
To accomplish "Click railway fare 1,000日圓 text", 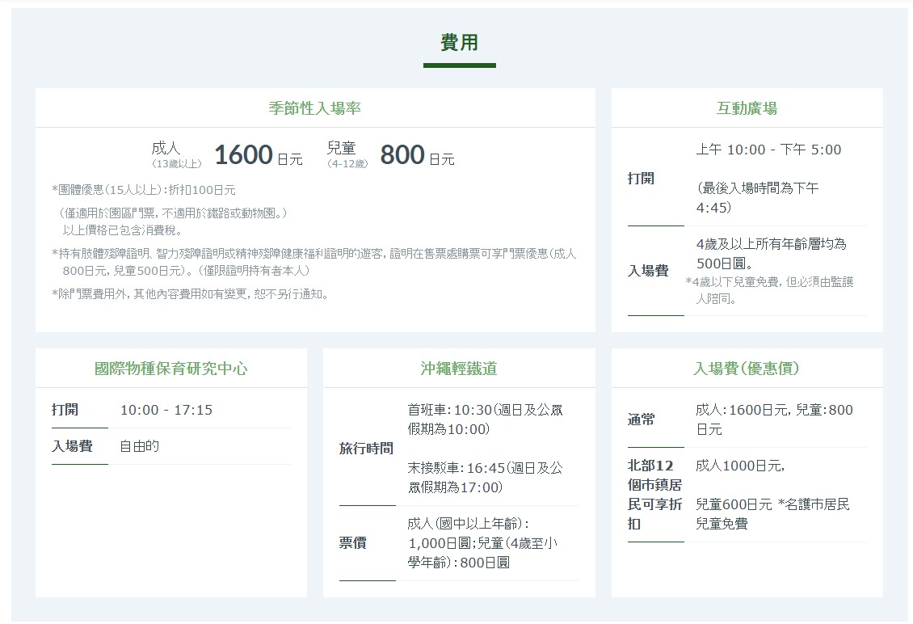I will click(x=482, y=543).
